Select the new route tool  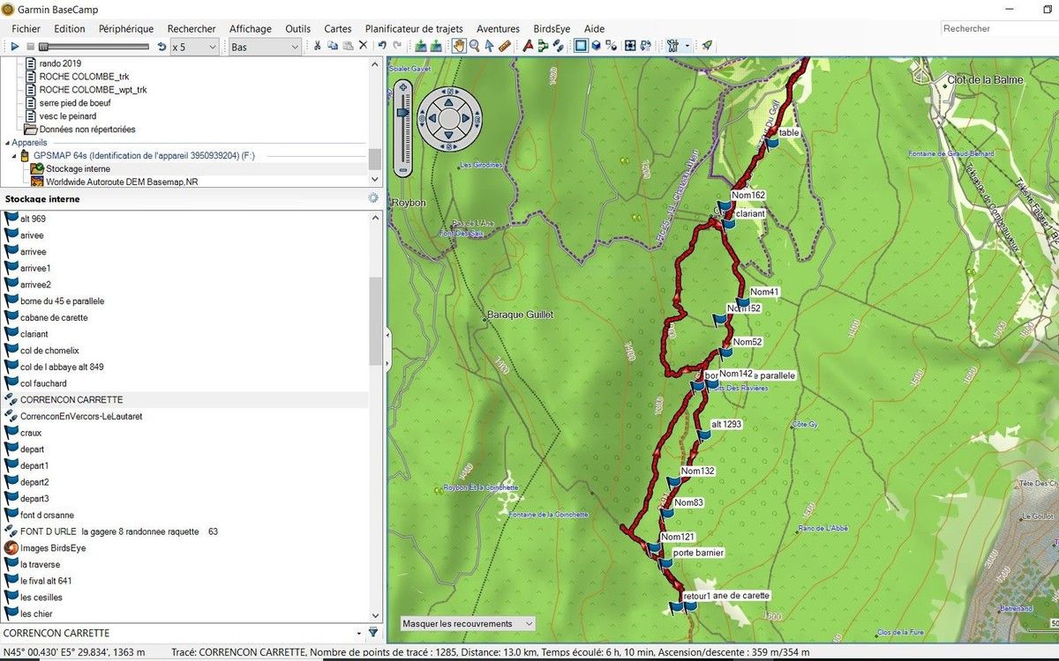[x=543, y=47]
